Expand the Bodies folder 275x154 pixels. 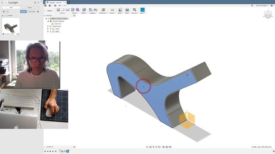click(48, 31)
